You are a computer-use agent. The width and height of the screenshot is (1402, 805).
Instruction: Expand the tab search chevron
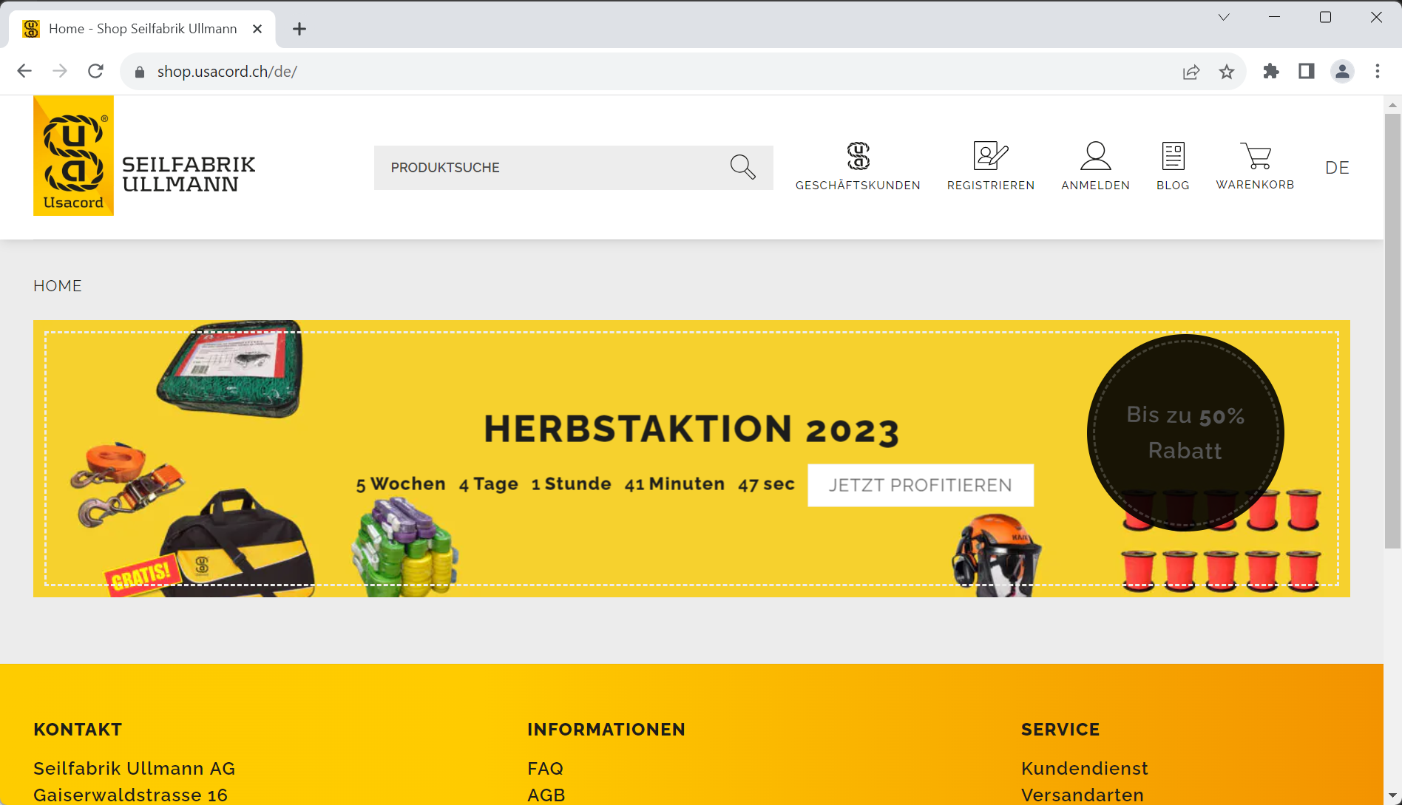[x=1224, y=17]
